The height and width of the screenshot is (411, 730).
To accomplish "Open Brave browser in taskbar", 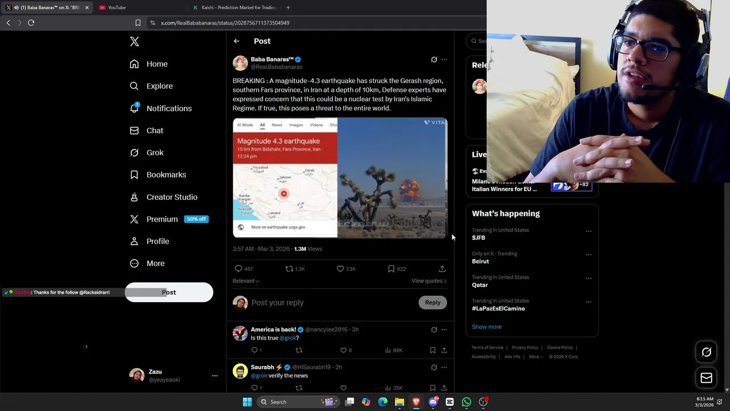I will (x=416, y=402).
